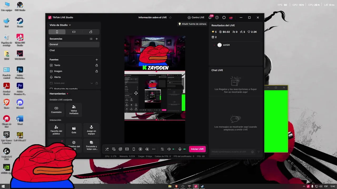Click Iniciar LIVE button
Image resolution: width=337 pixels, height=189 pixels.
[197, 149]
